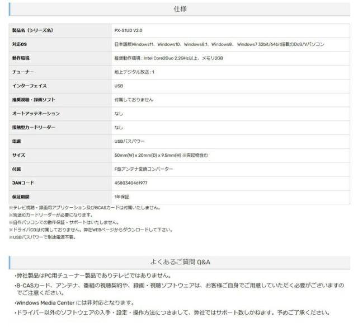
Task: Click the Windows Media Center non-support note
Action: [74, 303]
